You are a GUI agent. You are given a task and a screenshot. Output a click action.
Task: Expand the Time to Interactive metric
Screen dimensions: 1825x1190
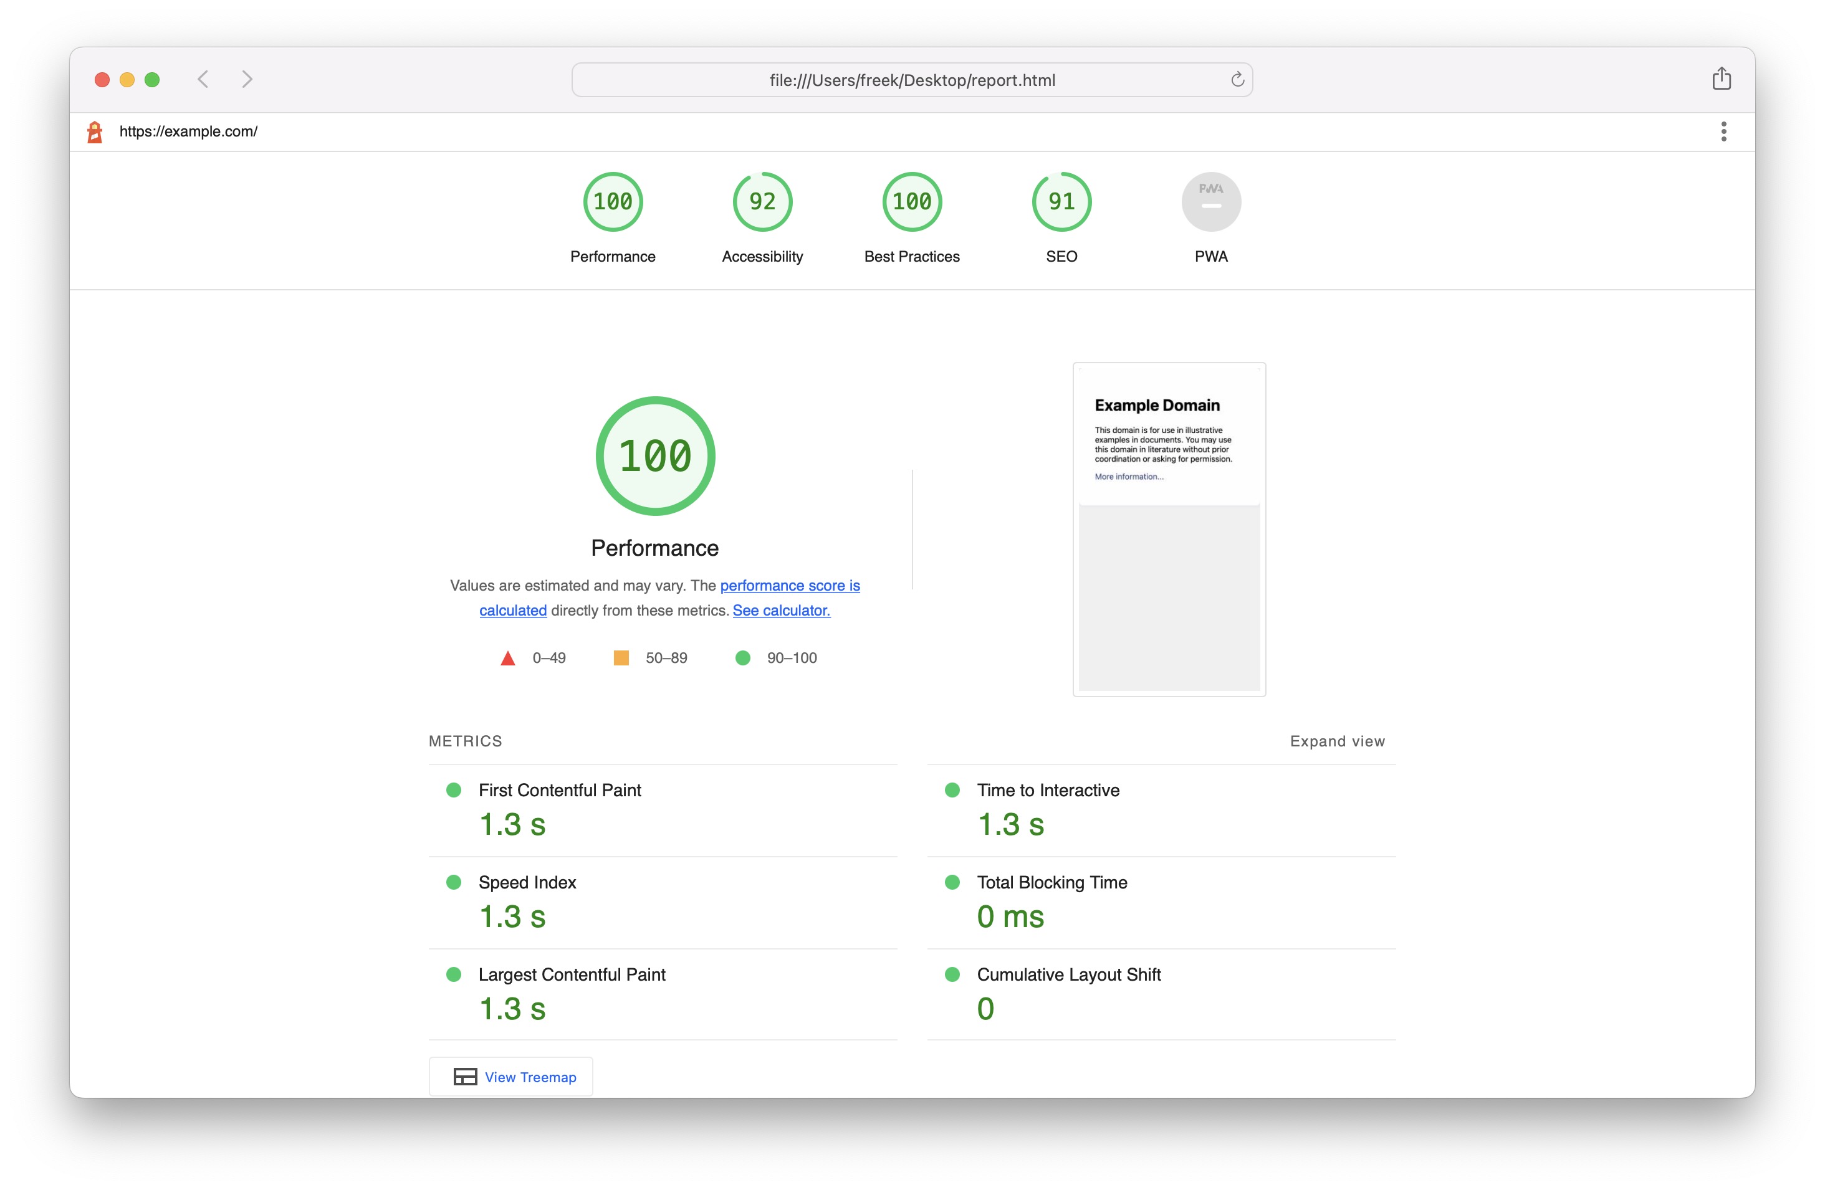(1162, 811)
